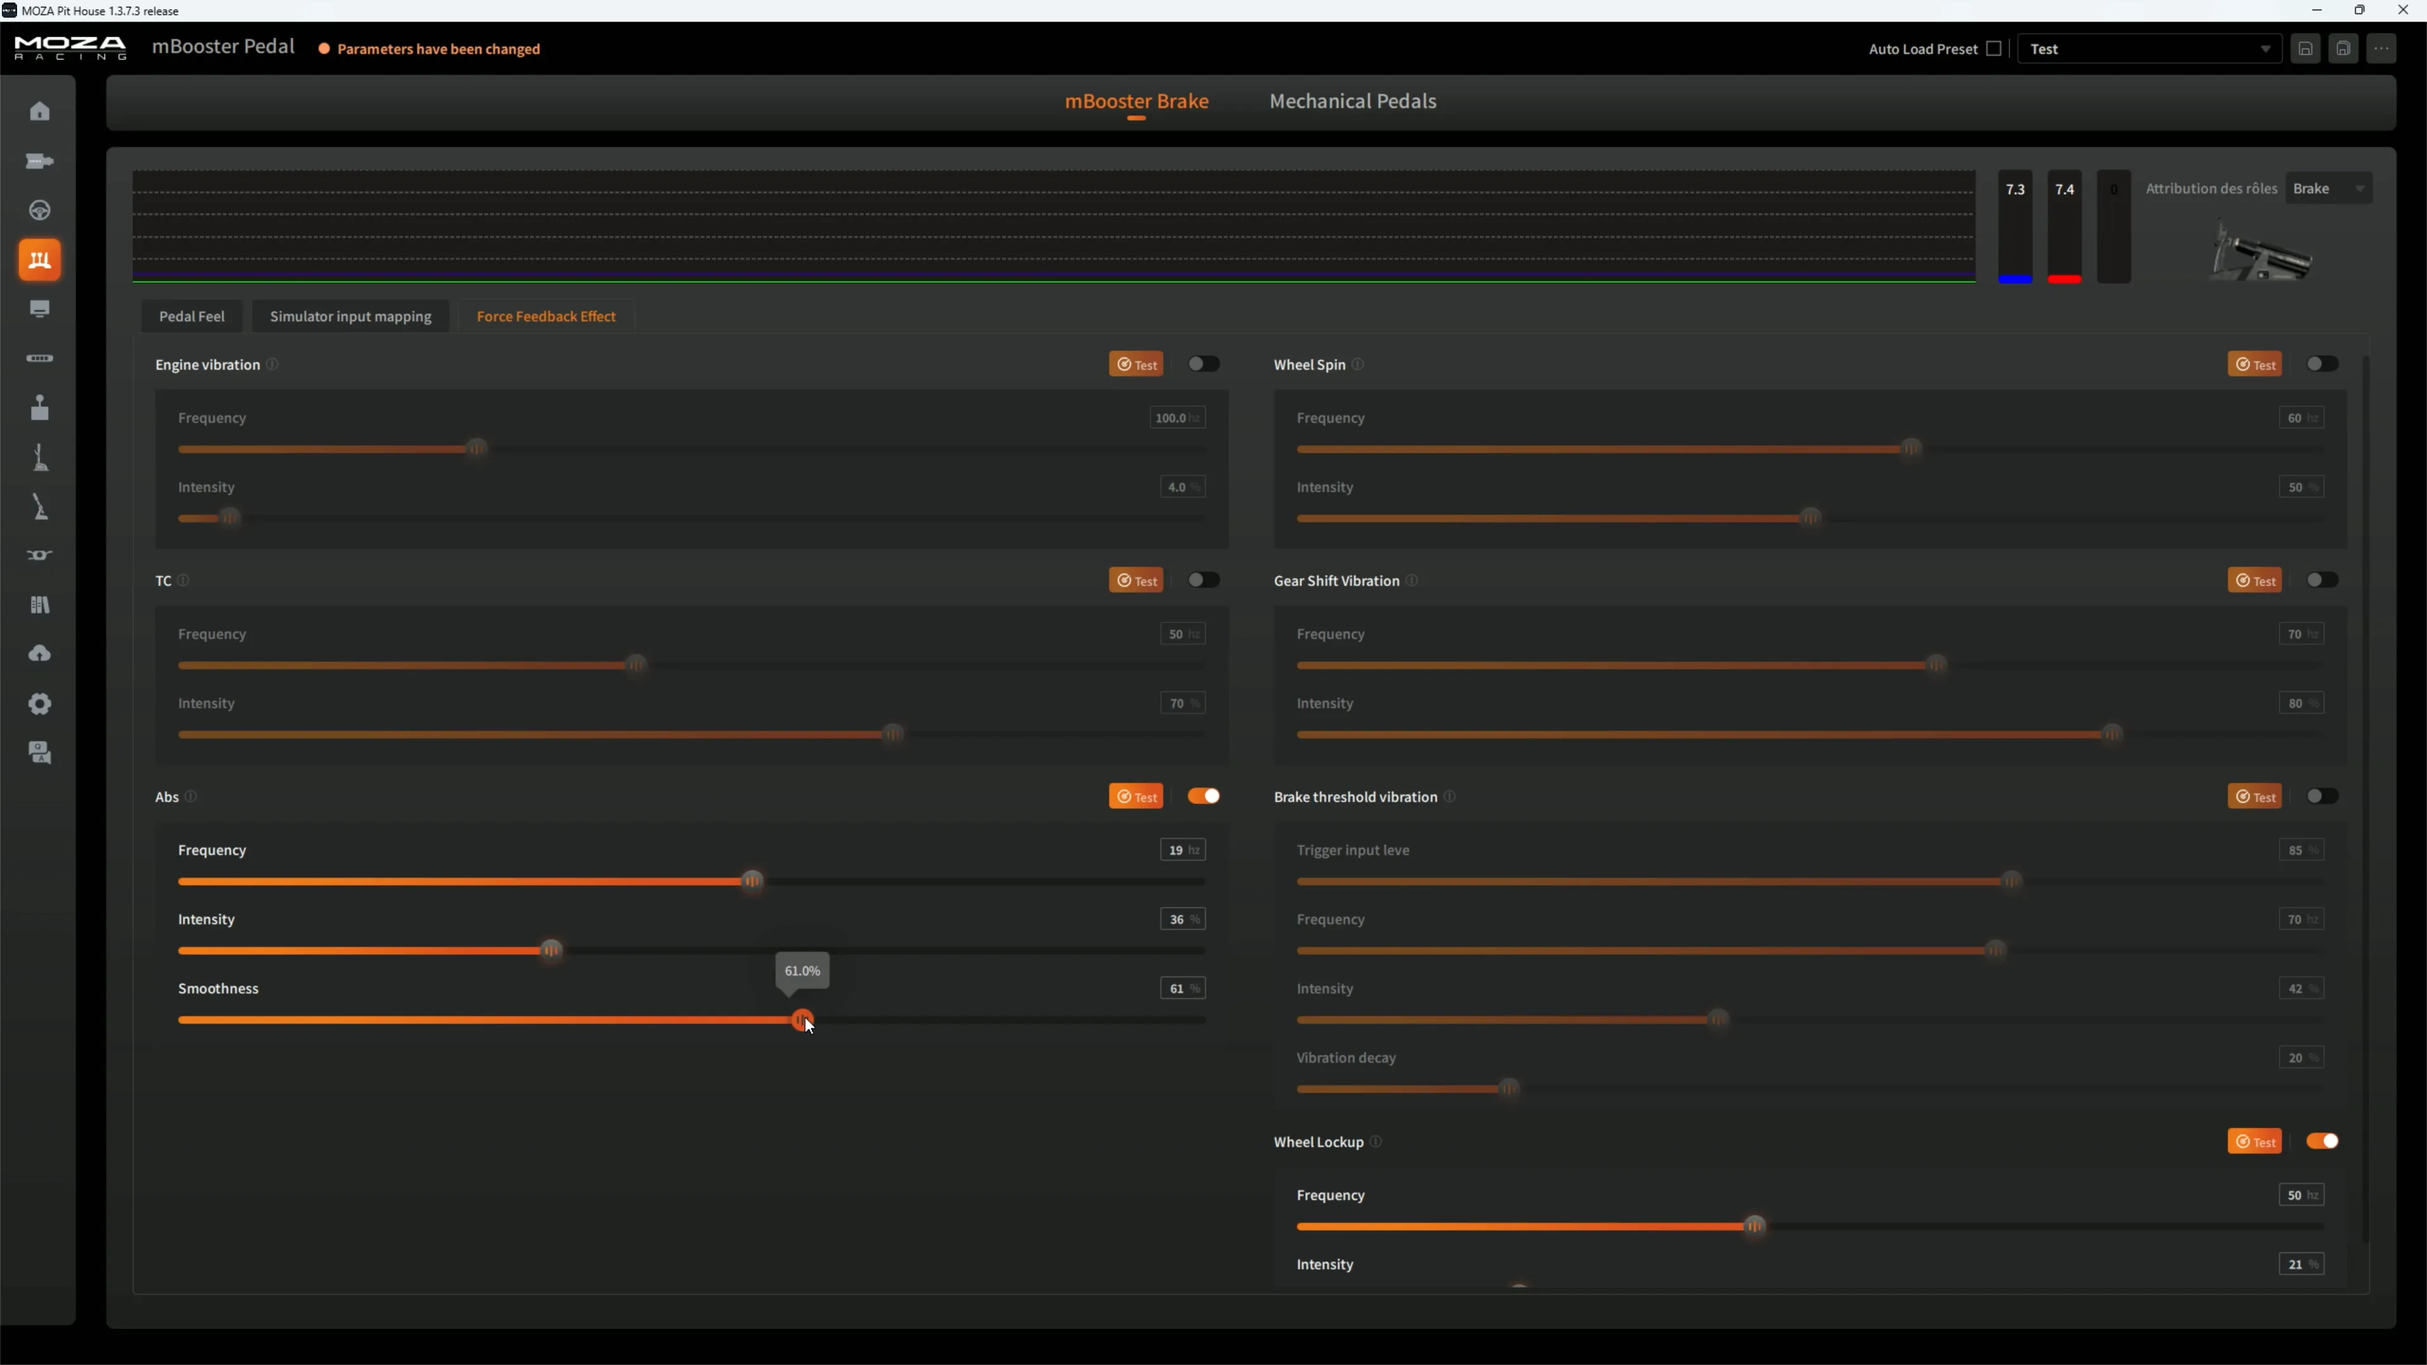Open the Brake role assignment dropdown
Screen dimensions: 2427x1365
pos(2329,188)
